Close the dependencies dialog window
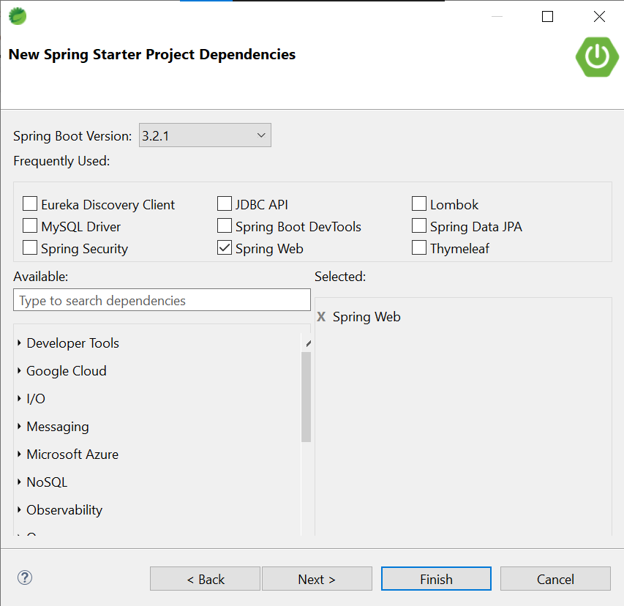 [x=599, y=16]
